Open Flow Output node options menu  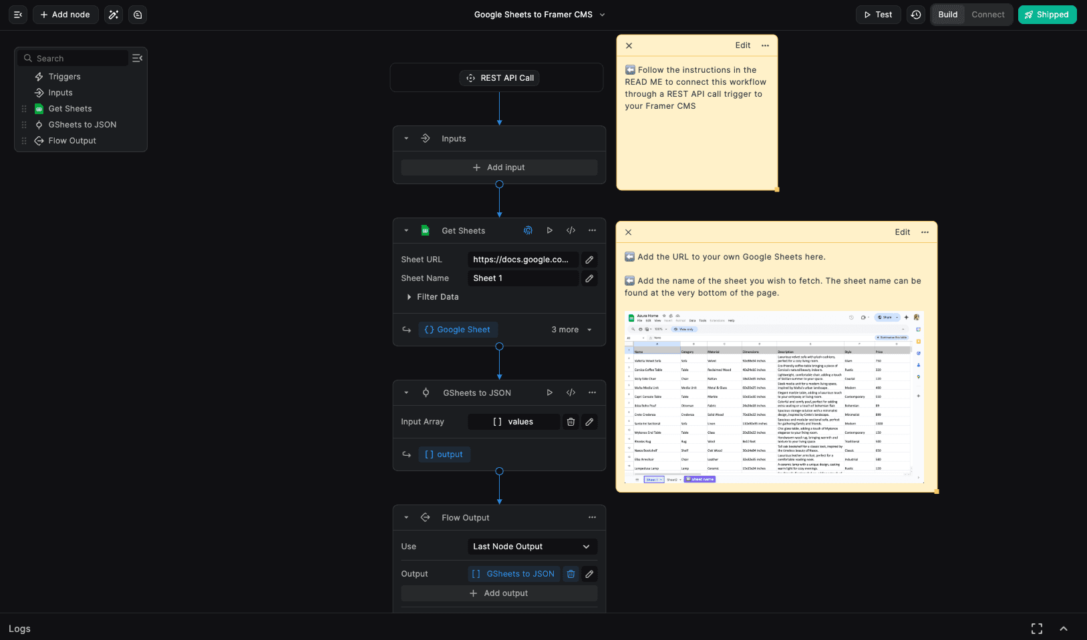(x=592, y=517)
